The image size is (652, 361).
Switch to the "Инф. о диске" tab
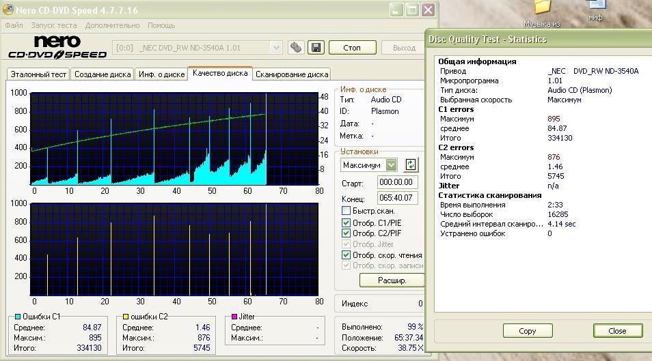[161, 74]
